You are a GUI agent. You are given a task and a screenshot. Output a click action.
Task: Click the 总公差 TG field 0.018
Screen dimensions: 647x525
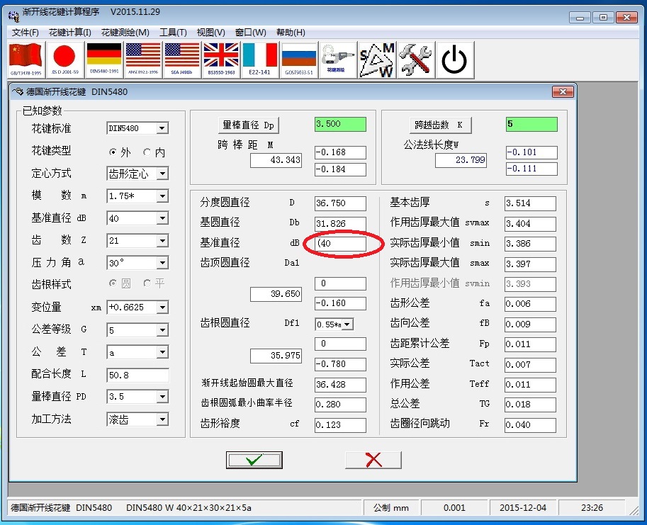(x=530, y=405)
